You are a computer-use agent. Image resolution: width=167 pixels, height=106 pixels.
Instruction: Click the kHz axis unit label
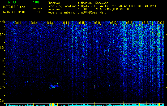pyautogui.click(x=2, y=21)
